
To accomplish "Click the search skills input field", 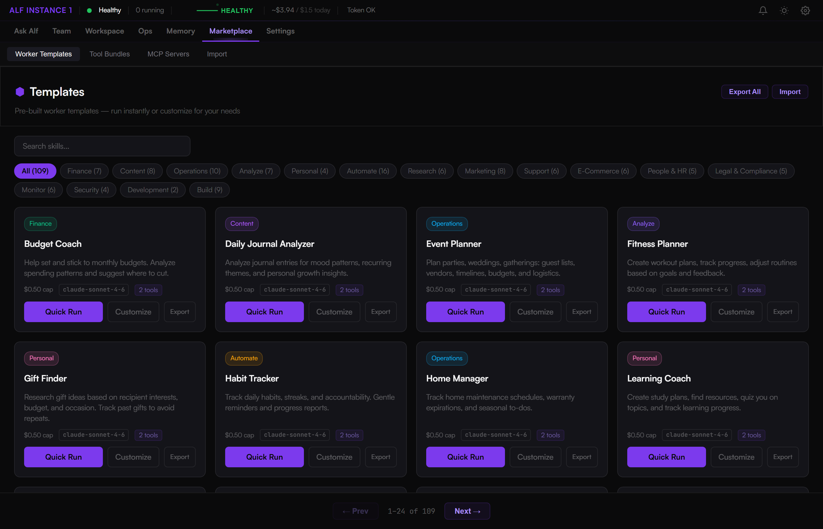I will pos(102,146).
